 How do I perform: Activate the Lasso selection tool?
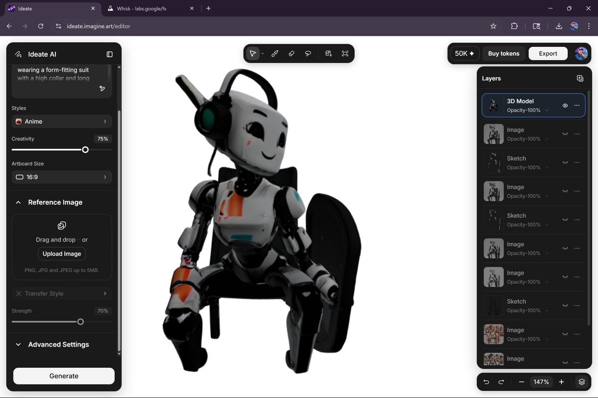click(308, 53)
